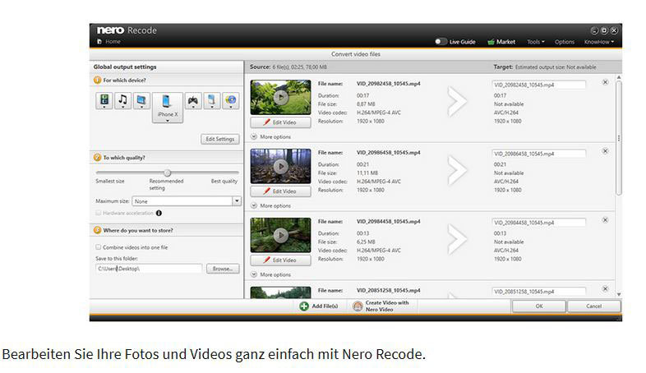Select the music note audio device category
Screen dimensions: 646x373
(x=122, y=100)
